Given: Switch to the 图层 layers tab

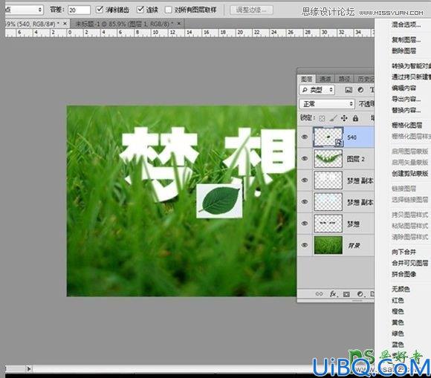Looking at the screenshot, I should tap(306, 79).
